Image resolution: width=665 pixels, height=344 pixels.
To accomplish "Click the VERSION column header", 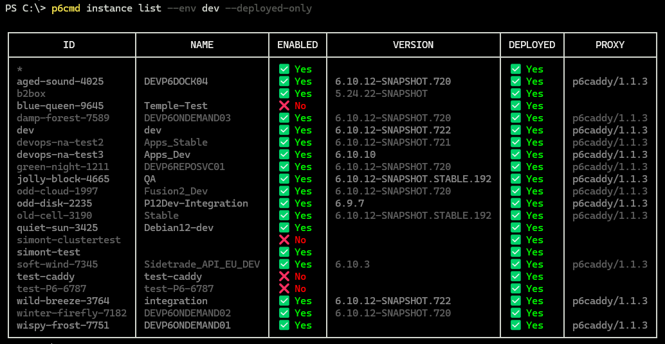I will pos(413,45).
